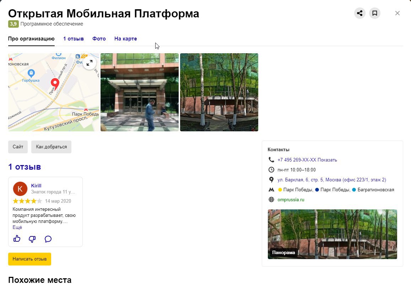Open the building entrance photo
411x285 pixels.
[x=140, y=92]
